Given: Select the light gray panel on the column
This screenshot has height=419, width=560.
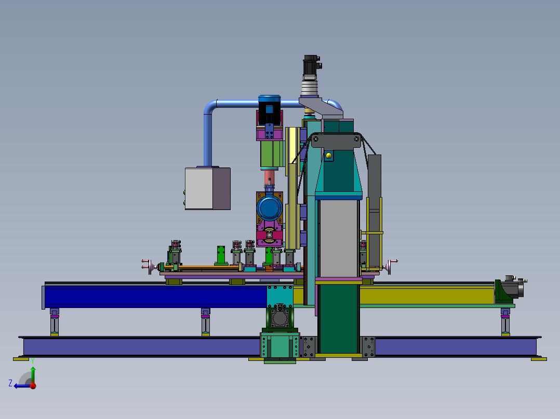Looking at the screenshot, I should point(339,238).
